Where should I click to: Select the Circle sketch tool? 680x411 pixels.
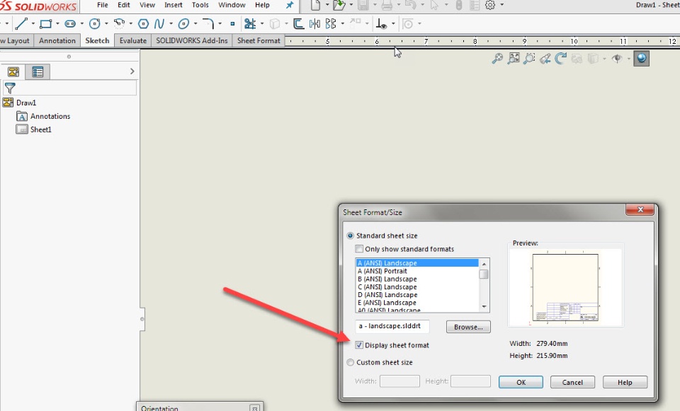[x=94, y=23]
